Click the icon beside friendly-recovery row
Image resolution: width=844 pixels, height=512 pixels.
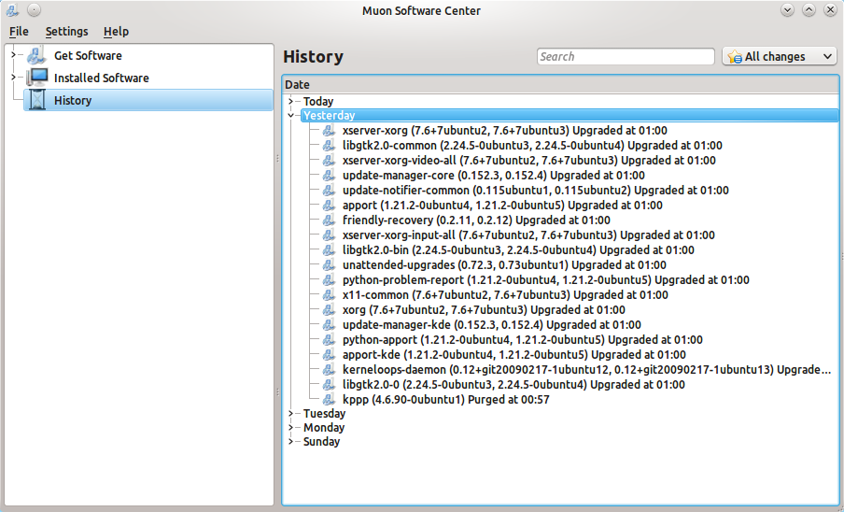329,220
